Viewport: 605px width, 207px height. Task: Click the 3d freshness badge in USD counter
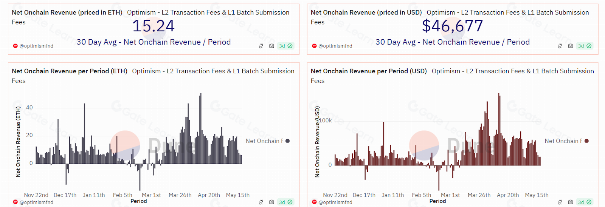(585, 46)
